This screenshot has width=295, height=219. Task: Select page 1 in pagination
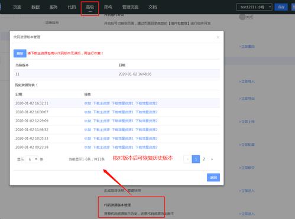tap(196, 159)
